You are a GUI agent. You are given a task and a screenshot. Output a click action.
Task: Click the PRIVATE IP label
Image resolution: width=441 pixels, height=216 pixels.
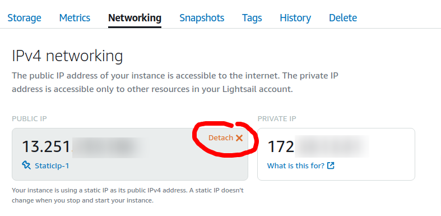click(x=277, y=119)
